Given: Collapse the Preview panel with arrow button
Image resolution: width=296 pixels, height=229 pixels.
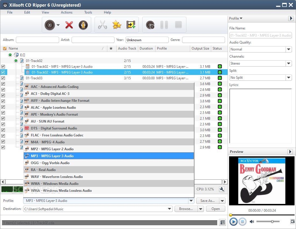Looking at the screenshot, I should (290, 152).
